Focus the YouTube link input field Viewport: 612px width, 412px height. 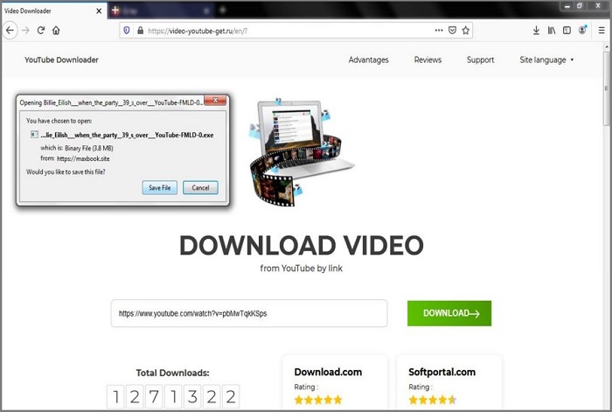[248, 313]
